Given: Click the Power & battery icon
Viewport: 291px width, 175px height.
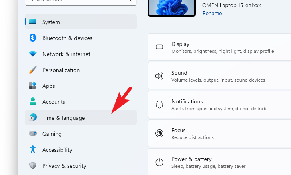Looking at the screenshot, I should click(159, 162).
